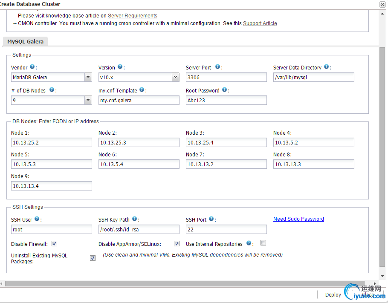The image size is (388, 303).
Task: Click the my.cnf Template help icon
Action: coord(142,90)
